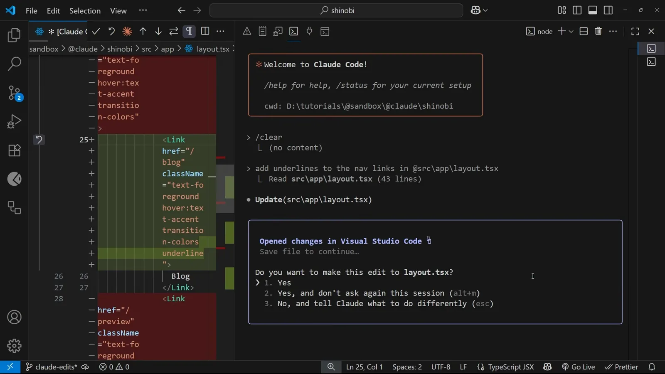This screenshot has height=374, width=665.
Task: Open the Debug Console panel icon
Action: coord(278,31)
